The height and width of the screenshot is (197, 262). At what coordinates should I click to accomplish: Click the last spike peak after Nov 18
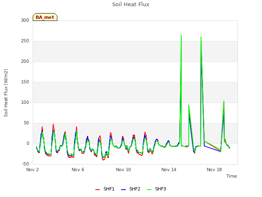(x=224, y=101)
